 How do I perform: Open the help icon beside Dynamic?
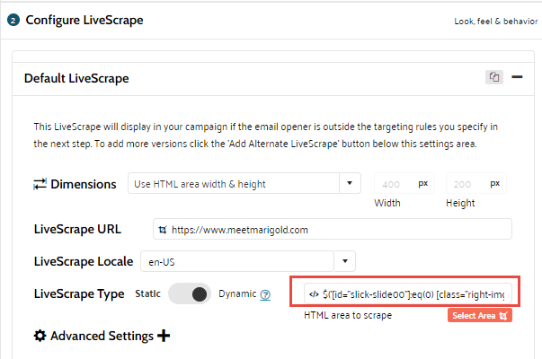[265, 293]
